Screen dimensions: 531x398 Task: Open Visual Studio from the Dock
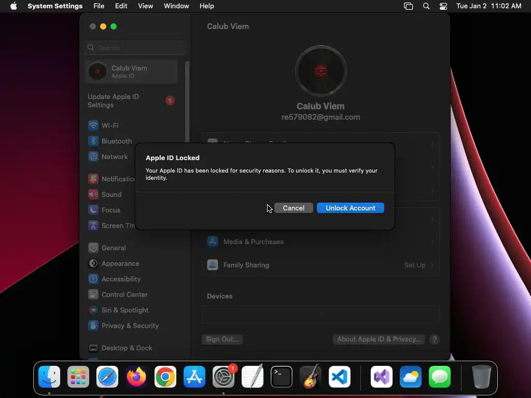(382, 377)
